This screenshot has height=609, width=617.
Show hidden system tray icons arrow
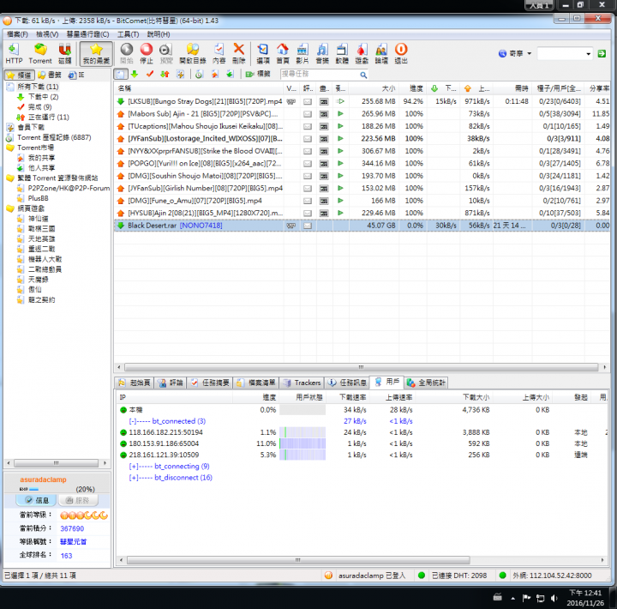click(512, 599)
